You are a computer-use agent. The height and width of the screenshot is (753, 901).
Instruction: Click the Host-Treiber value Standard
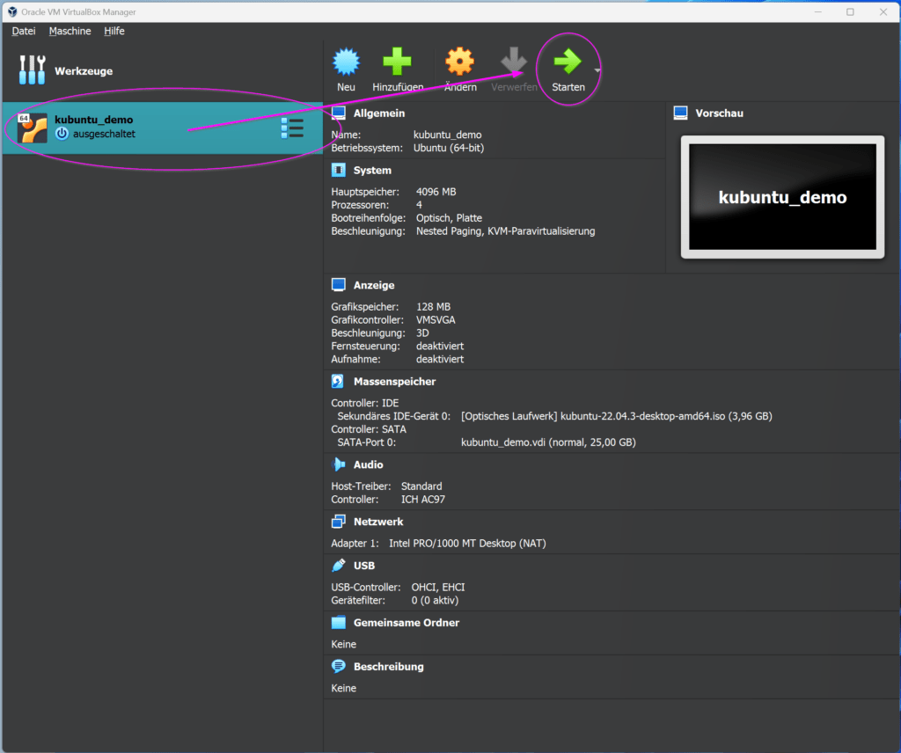pyautogui.click(x=421, y=486)
